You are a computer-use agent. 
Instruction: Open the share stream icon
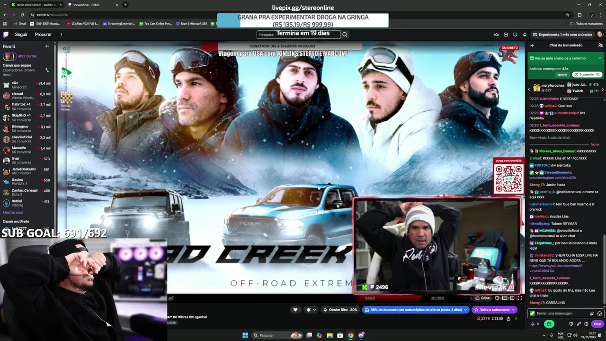(508, 319)
